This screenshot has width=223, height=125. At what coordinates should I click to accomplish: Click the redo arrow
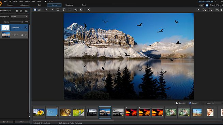click(49, 1)
